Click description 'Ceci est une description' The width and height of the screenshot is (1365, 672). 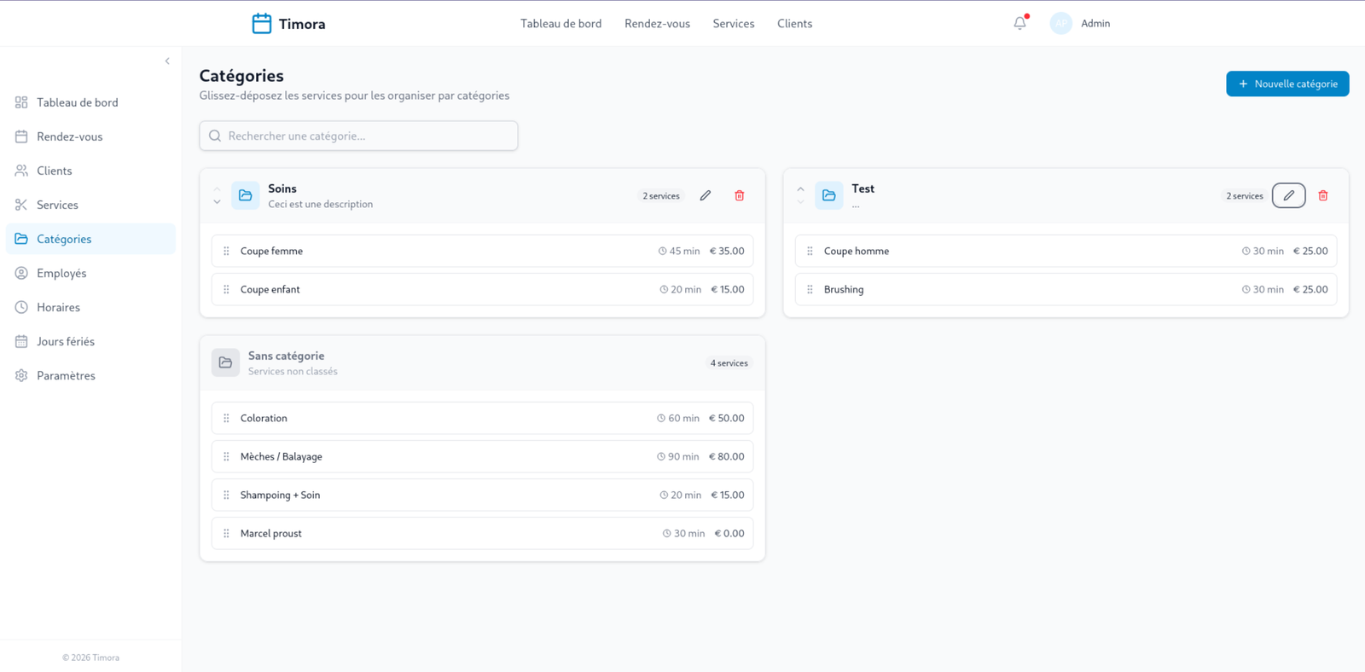tap(320, 204)
